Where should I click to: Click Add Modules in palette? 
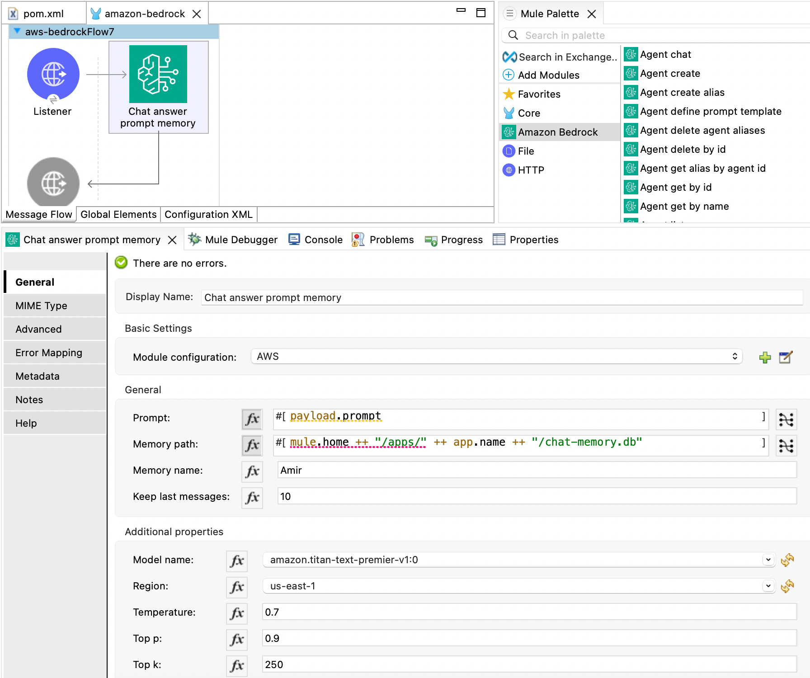coord(541,75)
